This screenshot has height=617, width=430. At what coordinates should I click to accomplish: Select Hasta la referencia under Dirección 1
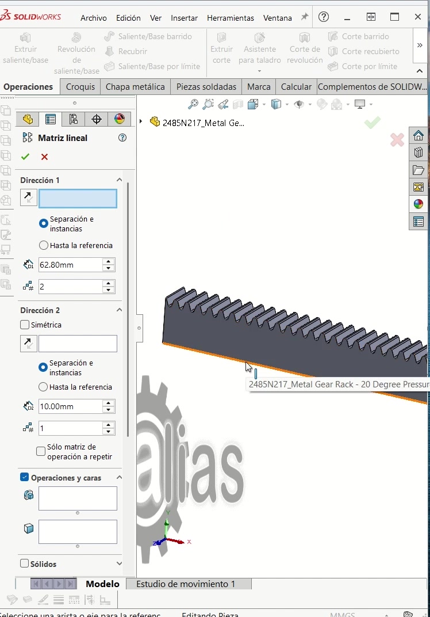44,246
